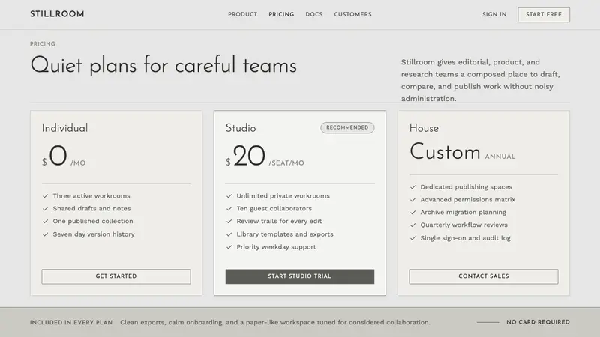600x337 pixels.
Task: Click the 'Ten guest collaborators' text
Action: (x=274, y=209)
